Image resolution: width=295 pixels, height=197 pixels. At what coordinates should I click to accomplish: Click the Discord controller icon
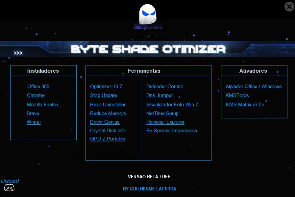pyautogui.click(x=9, y=188)
